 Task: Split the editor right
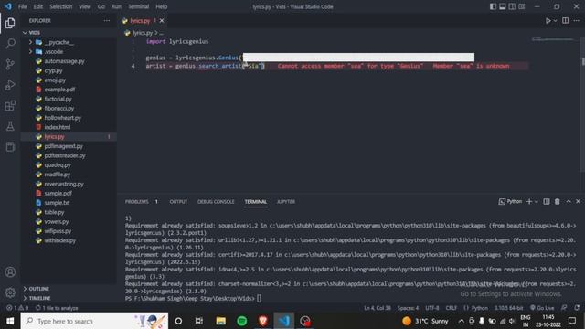(565, 20)
